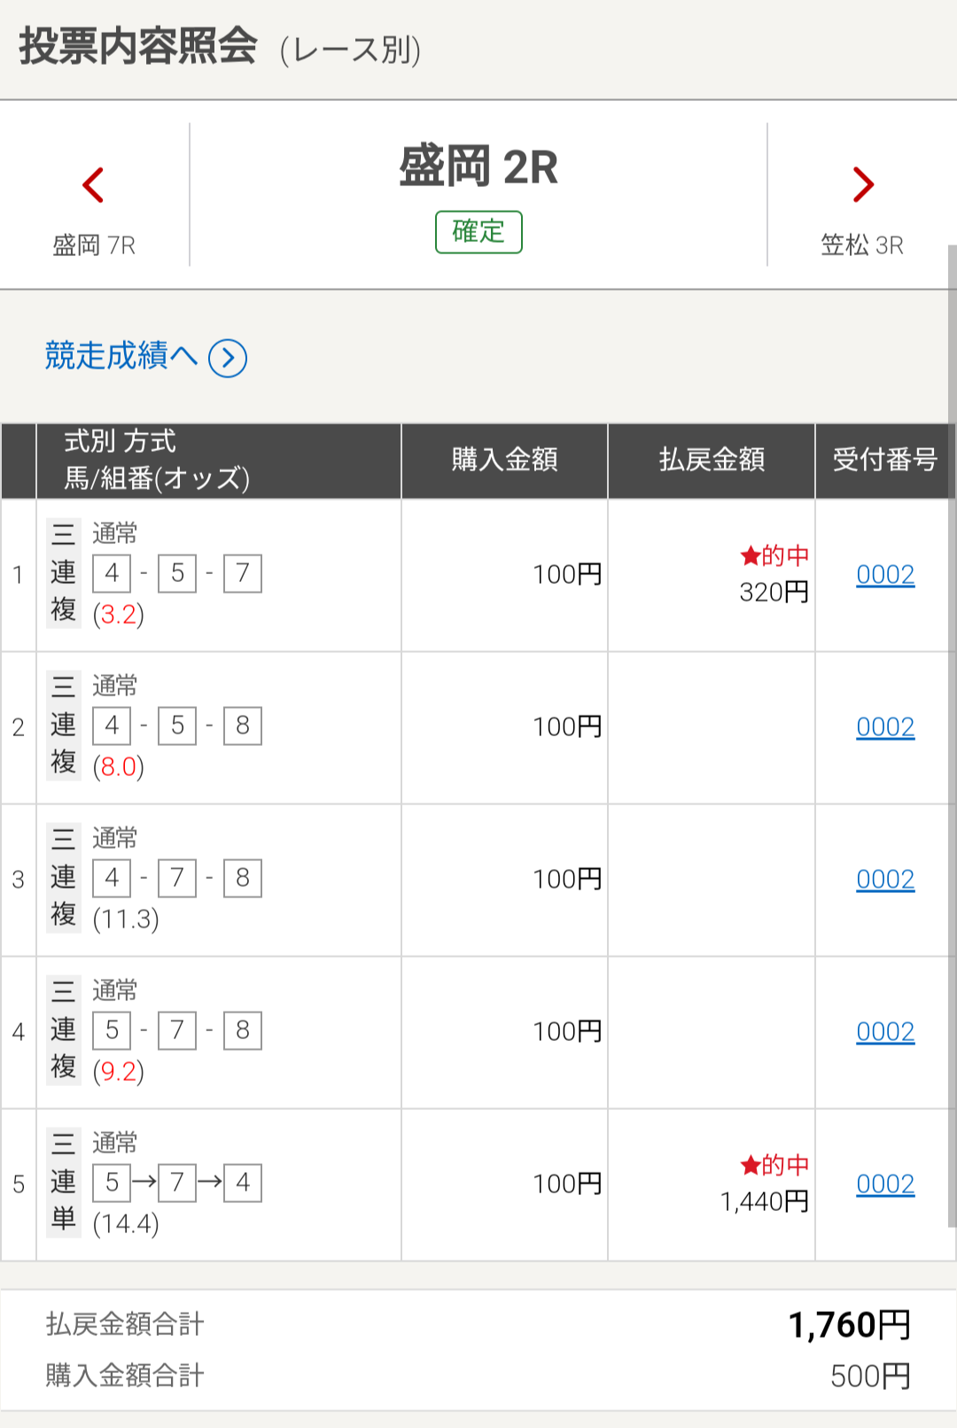Click the 払戻金額 column header
The height and width of the screenshot is (1428, 957).
click(x=712, y=460)
